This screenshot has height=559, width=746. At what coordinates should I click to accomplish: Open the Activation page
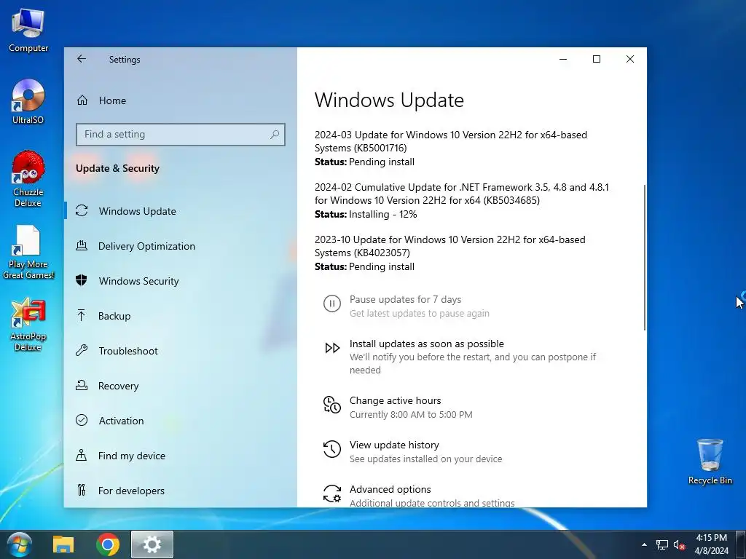[x=181, y=421]
